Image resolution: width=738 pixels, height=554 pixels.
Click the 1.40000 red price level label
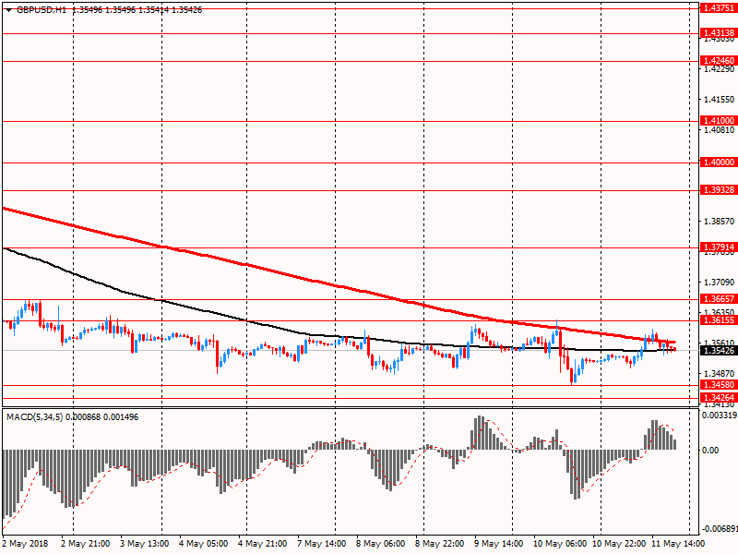click(x=719, y=163)
